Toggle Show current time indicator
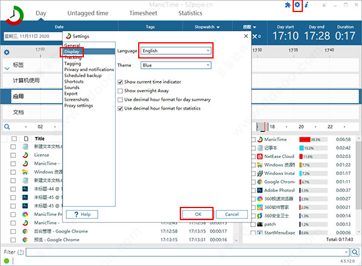Viewport: 362px width, 266px height. [120, 82]
